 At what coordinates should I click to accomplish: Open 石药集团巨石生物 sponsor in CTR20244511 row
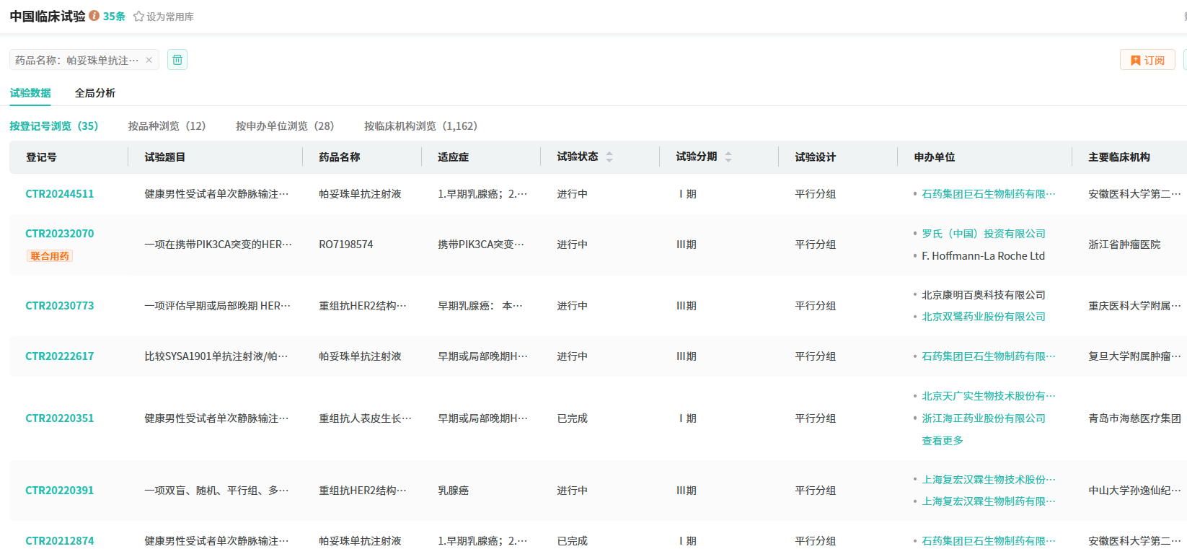tap(989, 194)
